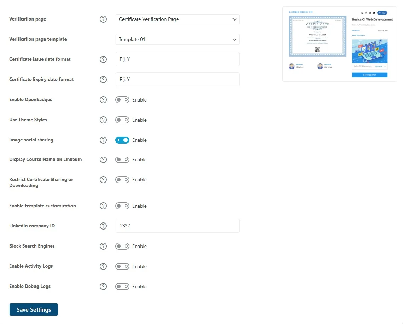Open help for Enable Openbadges setting
The width and height of the screenshot is (403, 324).
(x=103, y=100)
